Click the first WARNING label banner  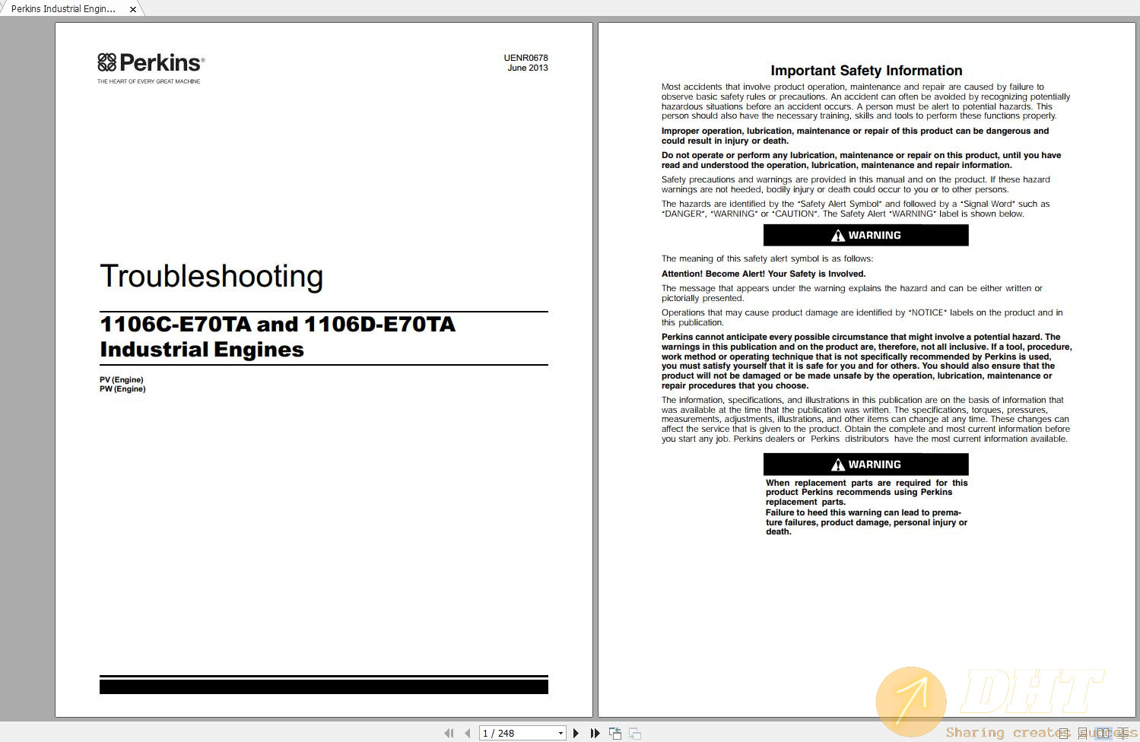click(x=866, y=235)
